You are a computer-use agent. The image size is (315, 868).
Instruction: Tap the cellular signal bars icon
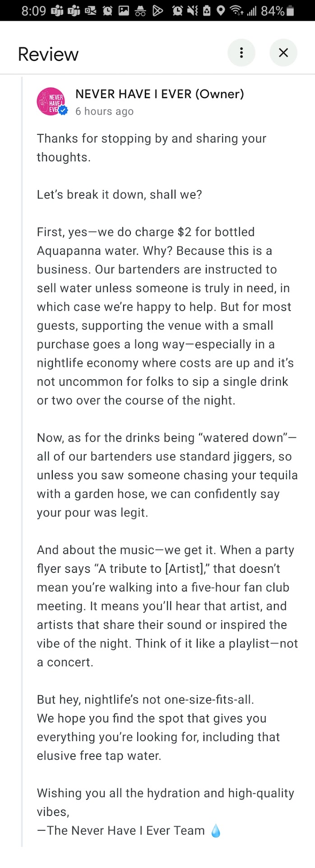pos(251,10)
